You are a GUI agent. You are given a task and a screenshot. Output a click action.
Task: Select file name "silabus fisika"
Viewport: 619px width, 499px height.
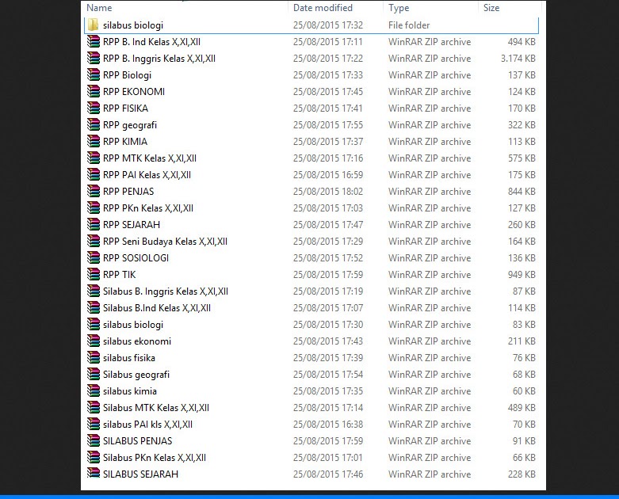(129, 357)
